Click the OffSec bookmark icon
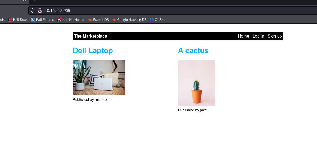 (x=152, y=19)
